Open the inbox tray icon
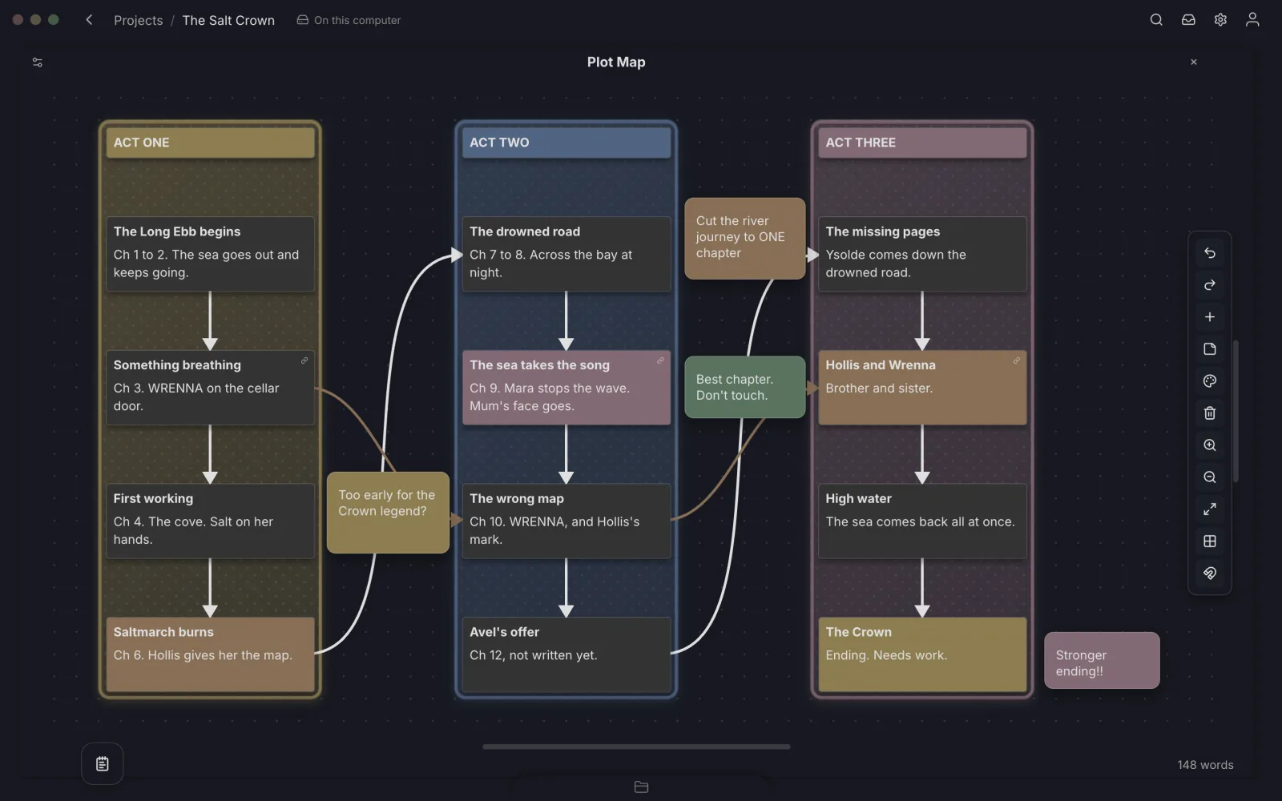Viewport: 1282px width, 801px height. pyautogui.click(x=1188, y=20)
